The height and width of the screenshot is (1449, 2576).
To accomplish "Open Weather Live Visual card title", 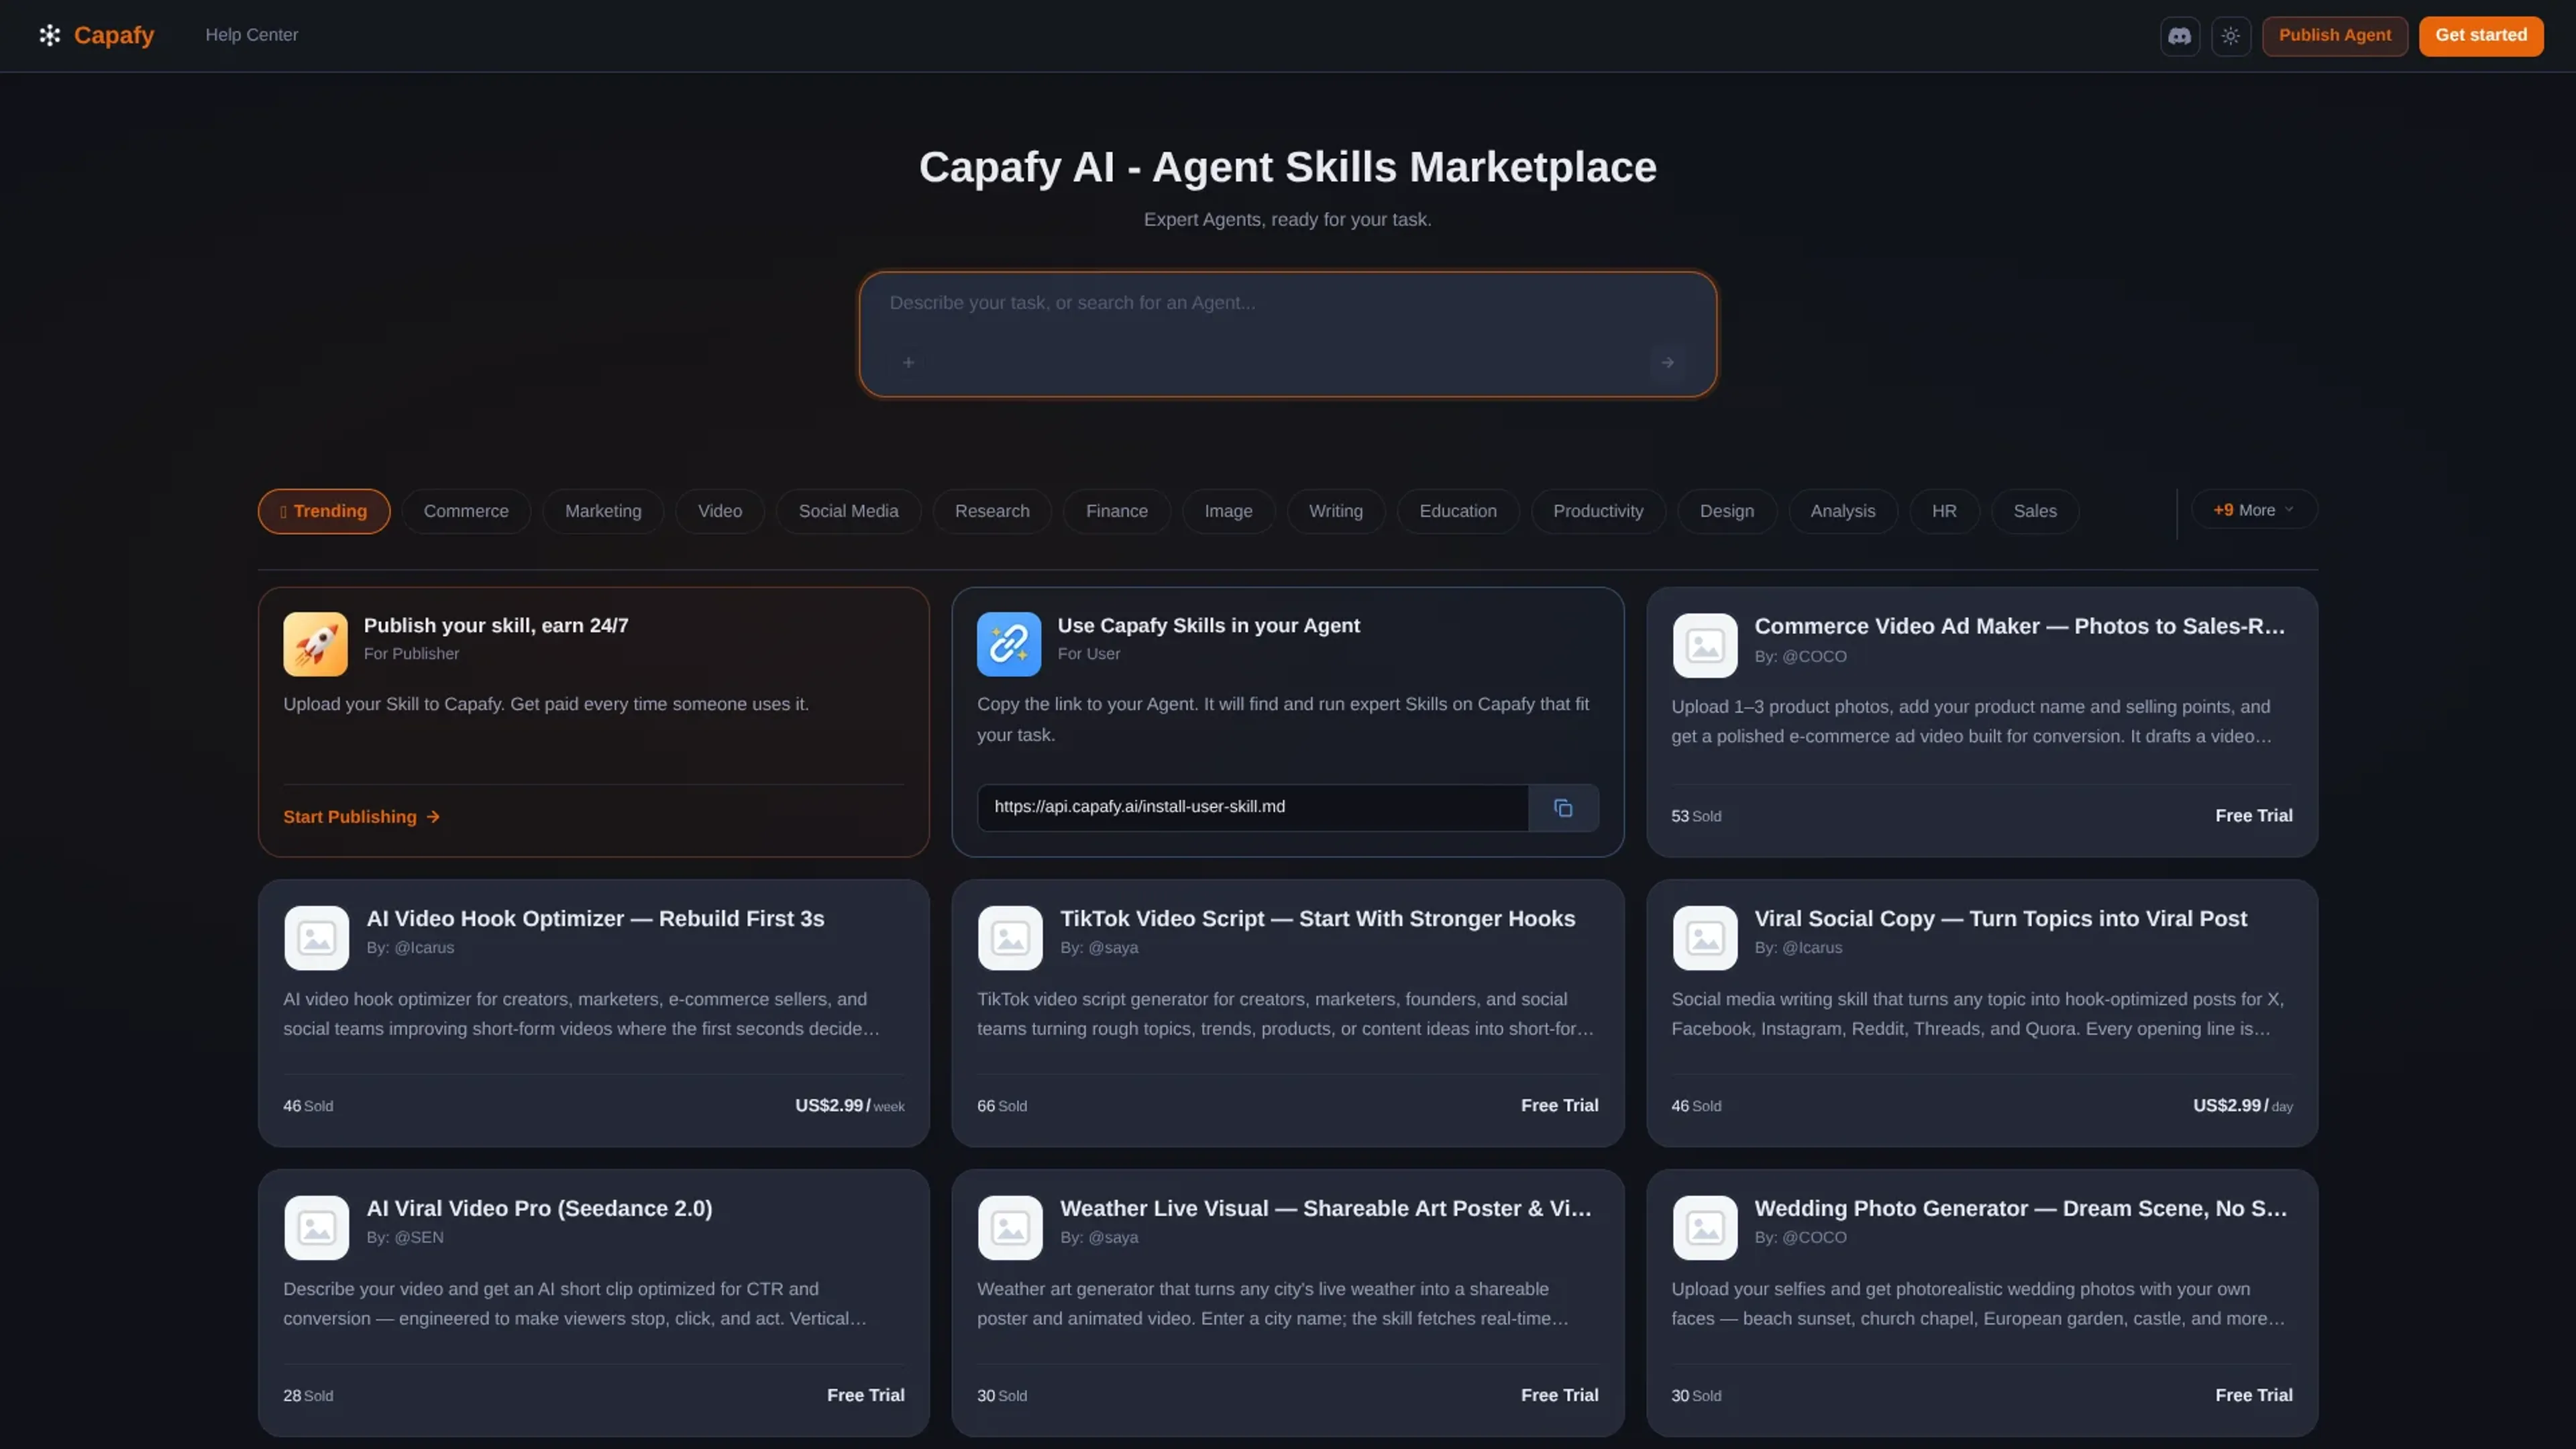I will (x=1325, y=1209).
